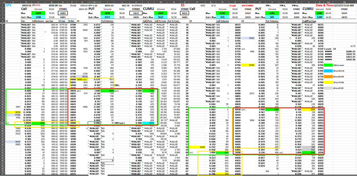Select the yellow '18956, on l,' OI cell
This screenshot has width=357, height=176.
click(82, 80)
